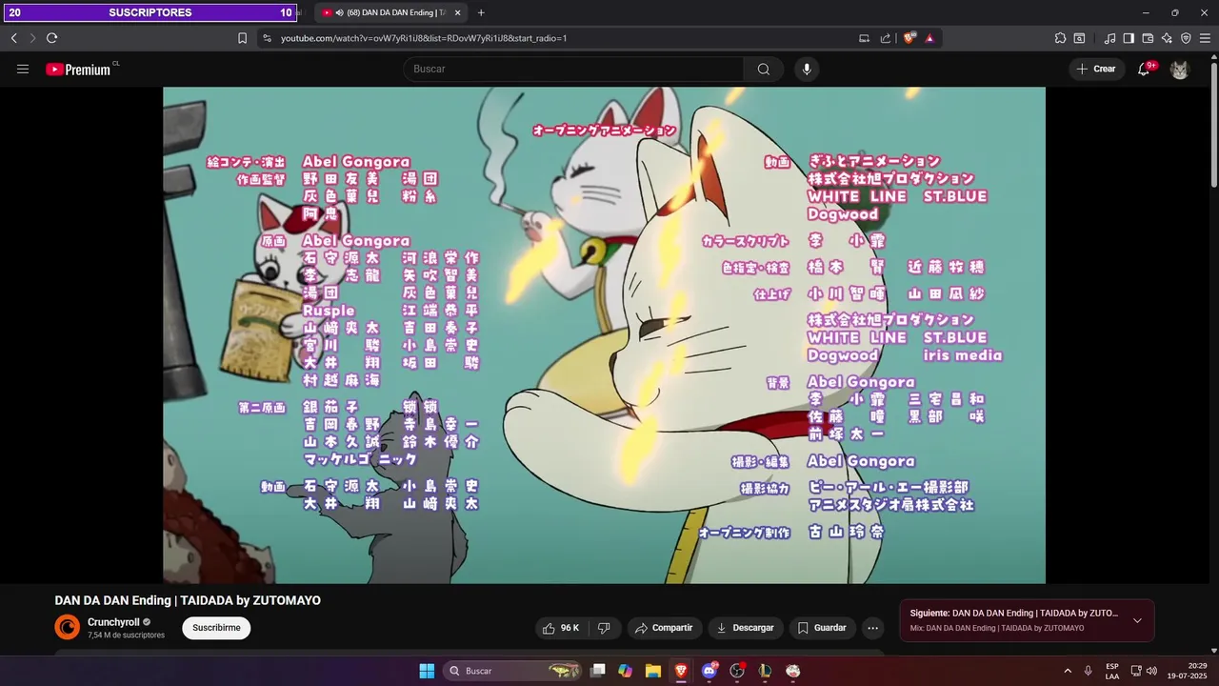Save video with Guardar button
The height and width of the screenshot is (686, 1219).
822,628
